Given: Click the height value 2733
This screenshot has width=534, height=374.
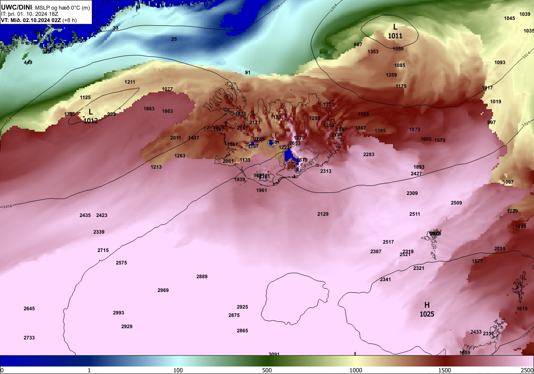Looking at the screenshot, I should pyautogui.click(x=29, y=338).
